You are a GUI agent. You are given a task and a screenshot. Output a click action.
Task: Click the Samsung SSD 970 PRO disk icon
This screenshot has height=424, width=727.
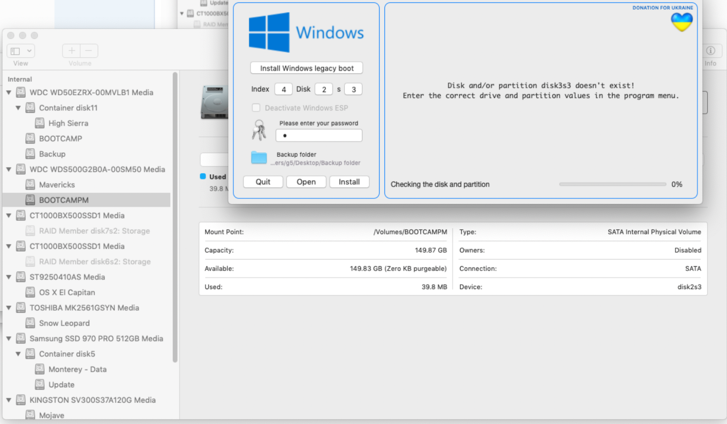pos(21,339)
